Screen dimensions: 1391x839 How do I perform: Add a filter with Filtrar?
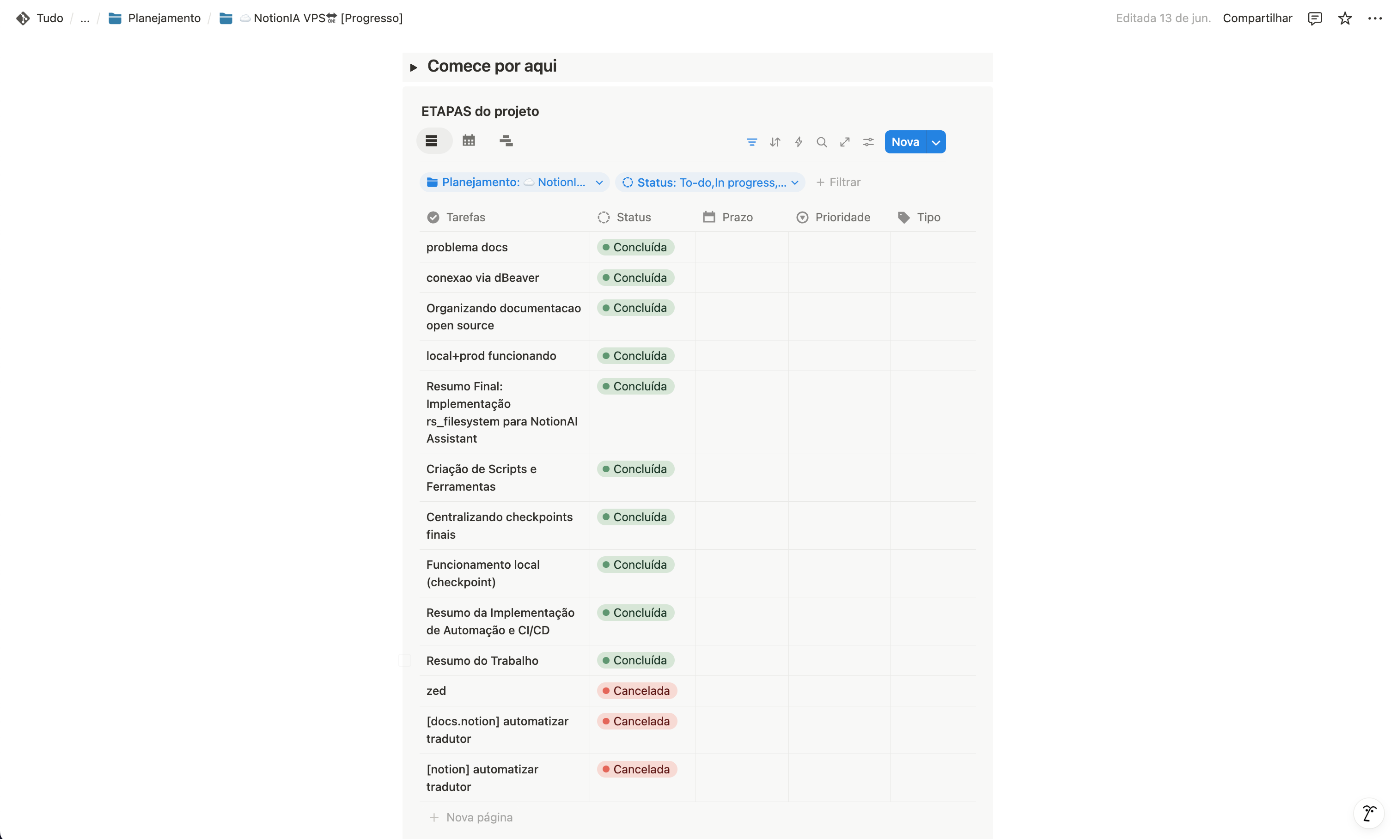(838, 182)
